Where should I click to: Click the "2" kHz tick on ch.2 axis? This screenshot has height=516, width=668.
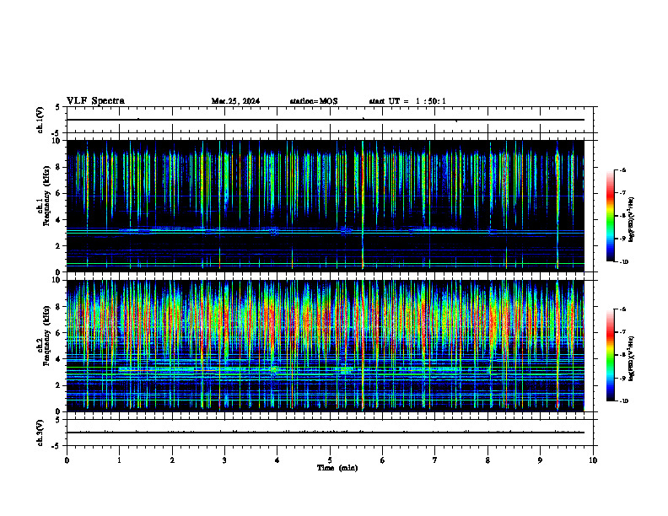(x=59, y=385)
